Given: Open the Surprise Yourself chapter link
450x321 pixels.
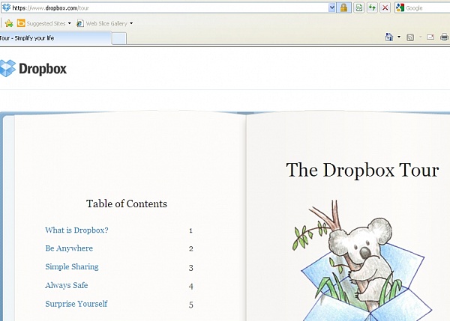Looking at the screenshot, I should point(76,304).
